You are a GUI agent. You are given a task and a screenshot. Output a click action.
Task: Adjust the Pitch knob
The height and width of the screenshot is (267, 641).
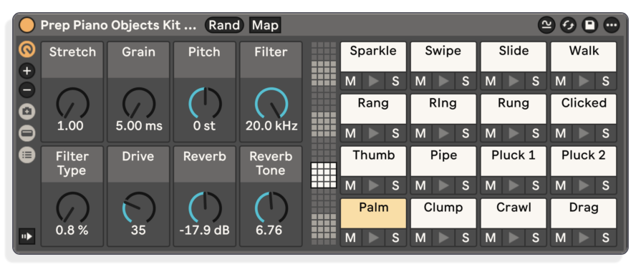[205, 104]
